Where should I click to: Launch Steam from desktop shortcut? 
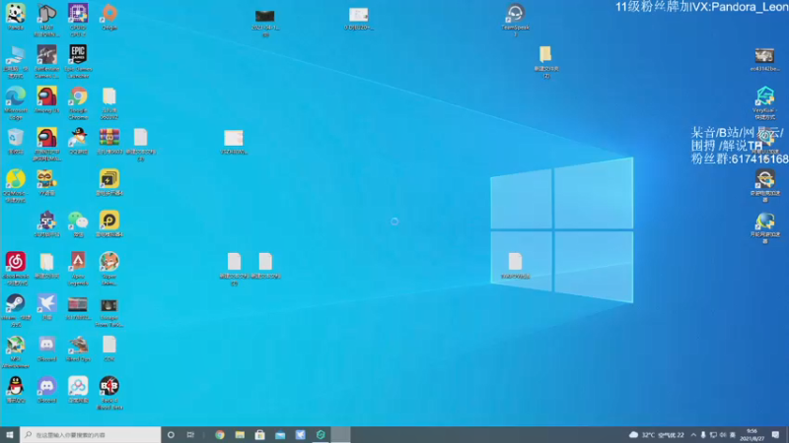click(16, 310)
